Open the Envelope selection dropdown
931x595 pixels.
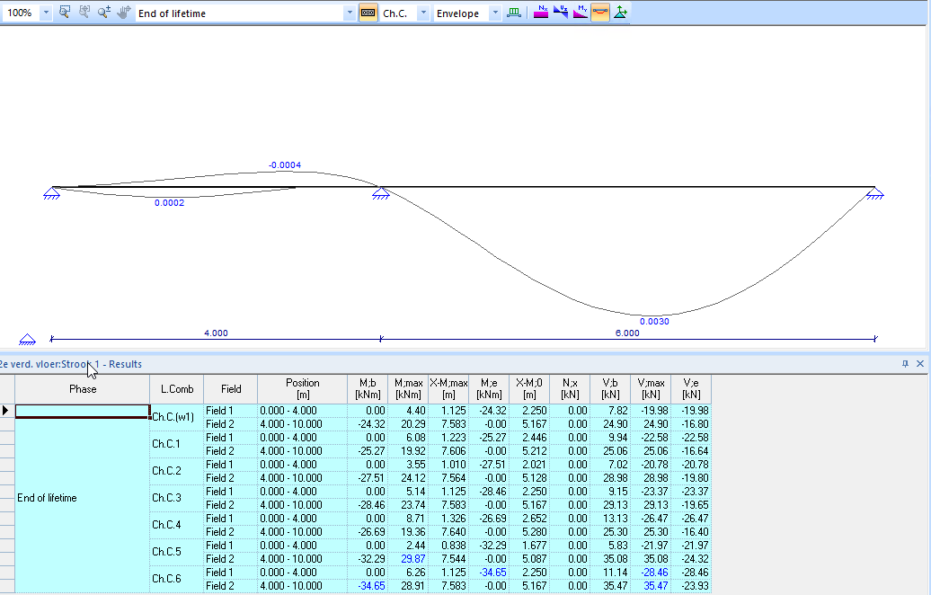click(495, 13)
